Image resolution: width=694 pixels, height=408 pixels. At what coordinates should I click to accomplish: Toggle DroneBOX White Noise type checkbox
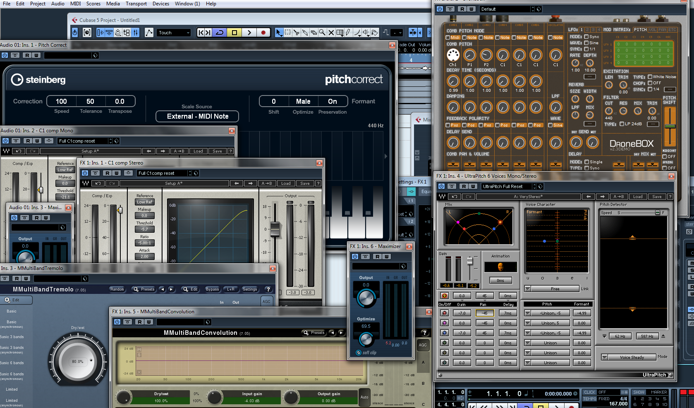pos(650,77)
